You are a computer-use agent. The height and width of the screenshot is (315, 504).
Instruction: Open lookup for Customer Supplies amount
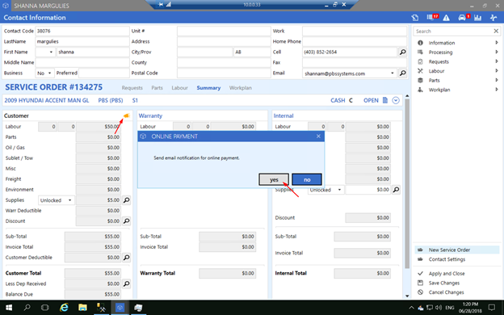(127, 200)
